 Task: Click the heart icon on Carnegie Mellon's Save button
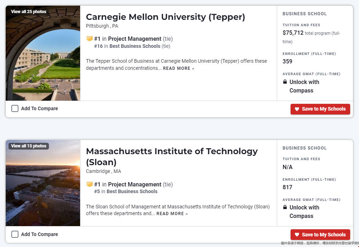coord(297,109)
